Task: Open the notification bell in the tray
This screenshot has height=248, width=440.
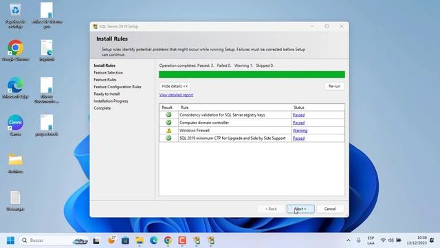Action: (x=432, y=240)
